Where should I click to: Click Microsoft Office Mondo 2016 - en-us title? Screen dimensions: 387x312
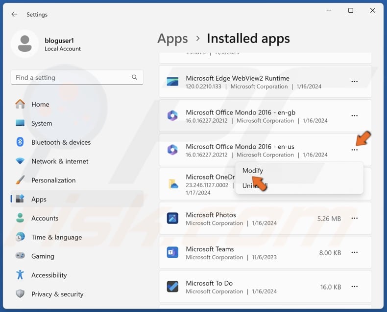click(240, 147)
